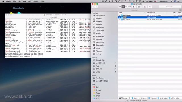
Task: Eject the VMs volume
Action: coord(116,66)
